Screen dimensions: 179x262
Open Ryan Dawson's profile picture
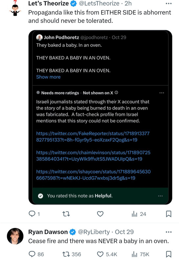point(15,236)
